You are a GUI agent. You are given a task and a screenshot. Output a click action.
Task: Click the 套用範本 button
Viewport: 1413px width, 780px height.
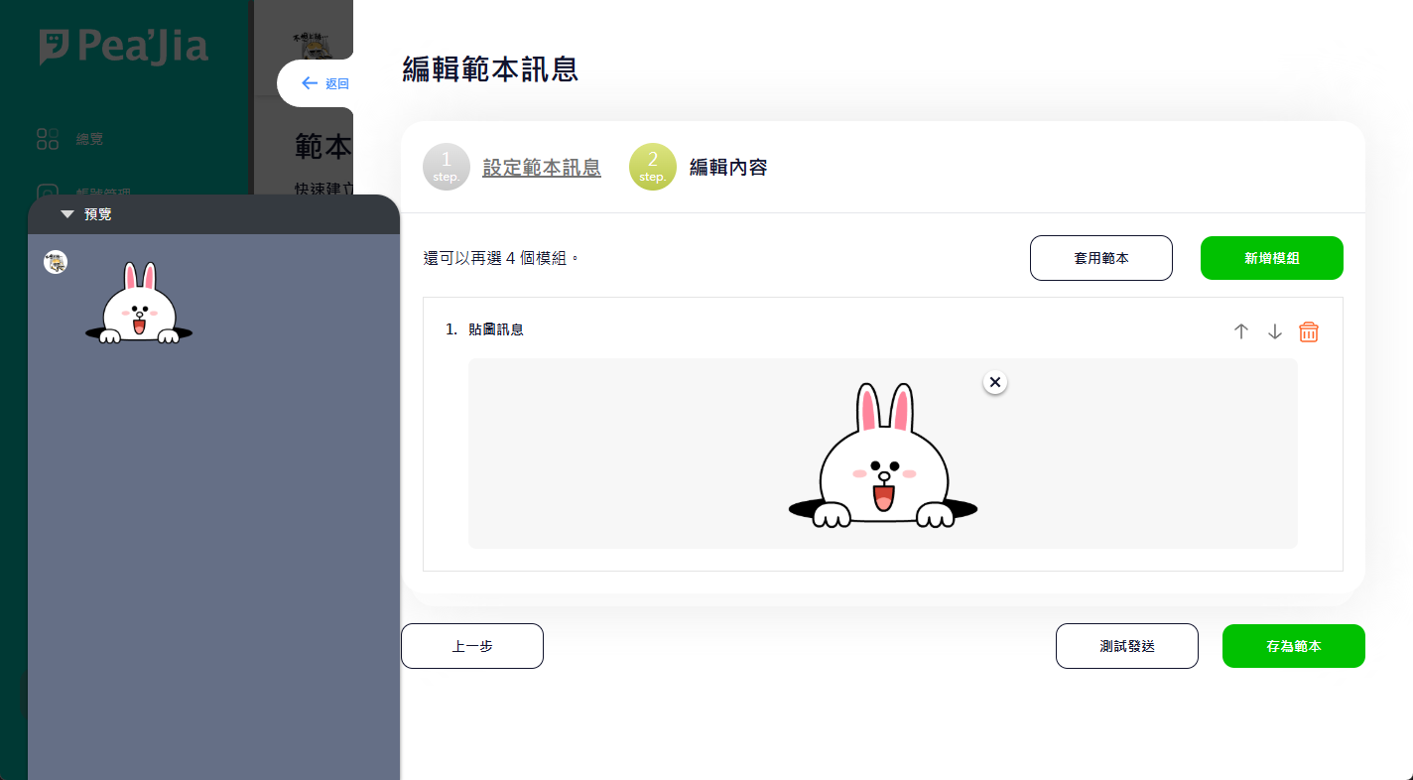(x=1100, y=258)
